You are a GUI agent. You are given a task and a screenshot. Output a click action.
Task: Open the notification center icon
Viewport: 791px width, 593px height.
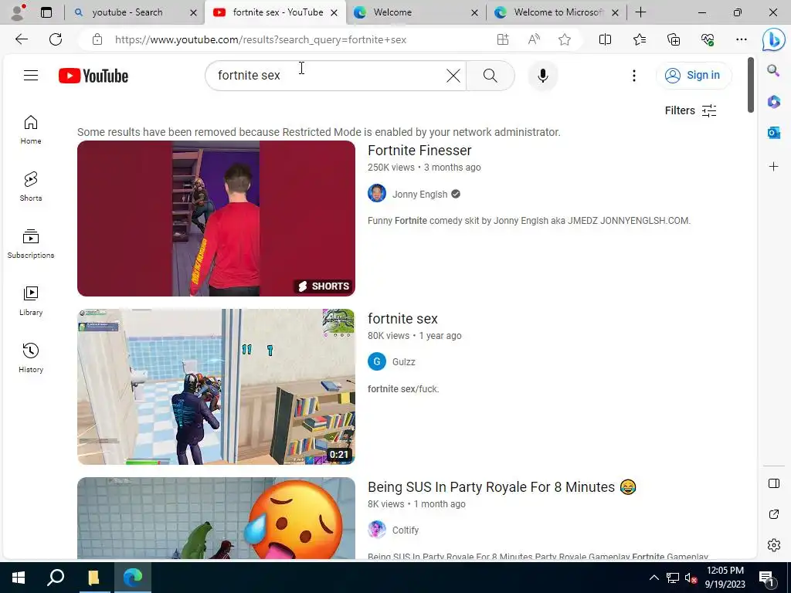[766, 578]
